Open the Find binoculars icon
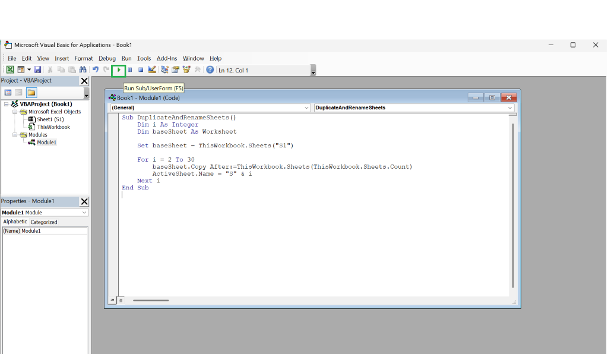The width and height of the screenshot is (608, 354). click(x=83, y=70)
